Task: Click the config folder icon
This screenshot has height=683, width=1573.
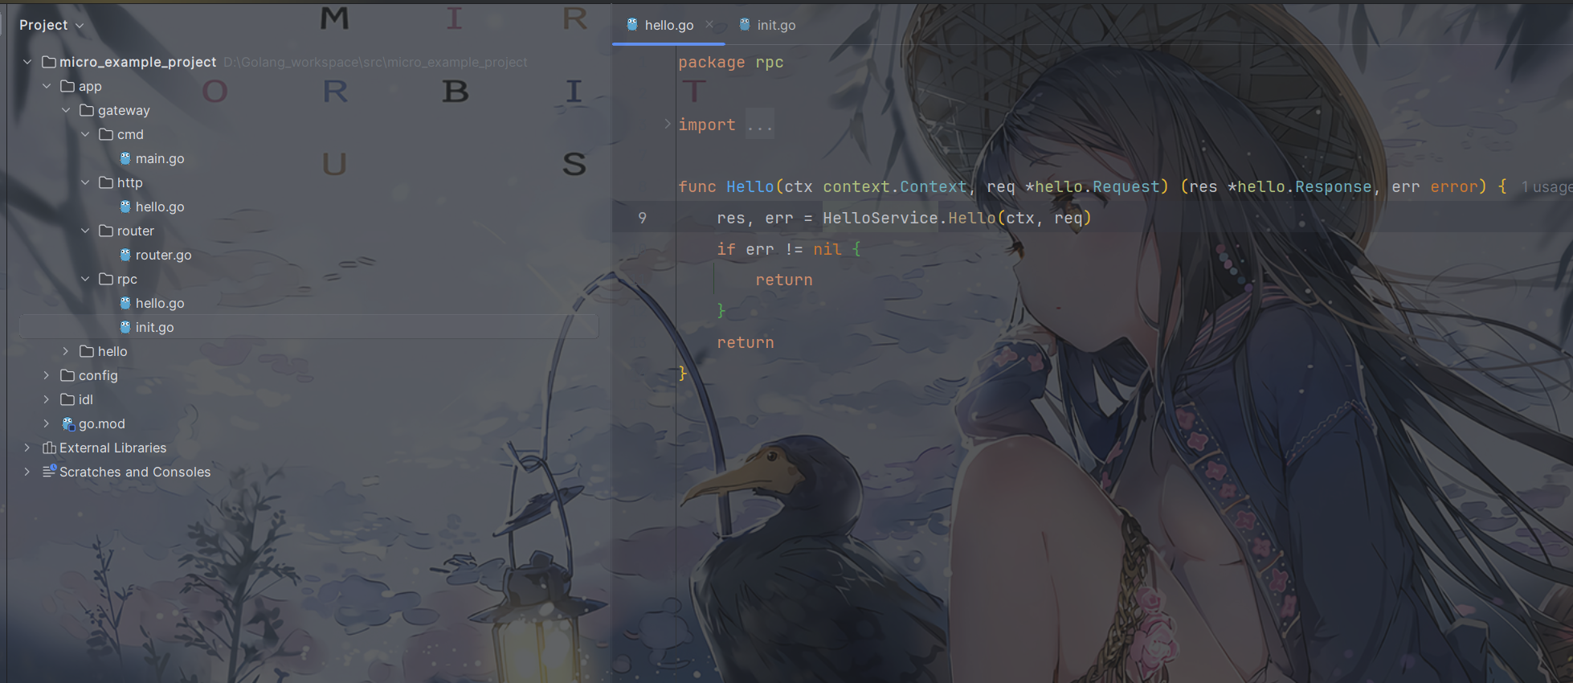Action: coord(68,375)
